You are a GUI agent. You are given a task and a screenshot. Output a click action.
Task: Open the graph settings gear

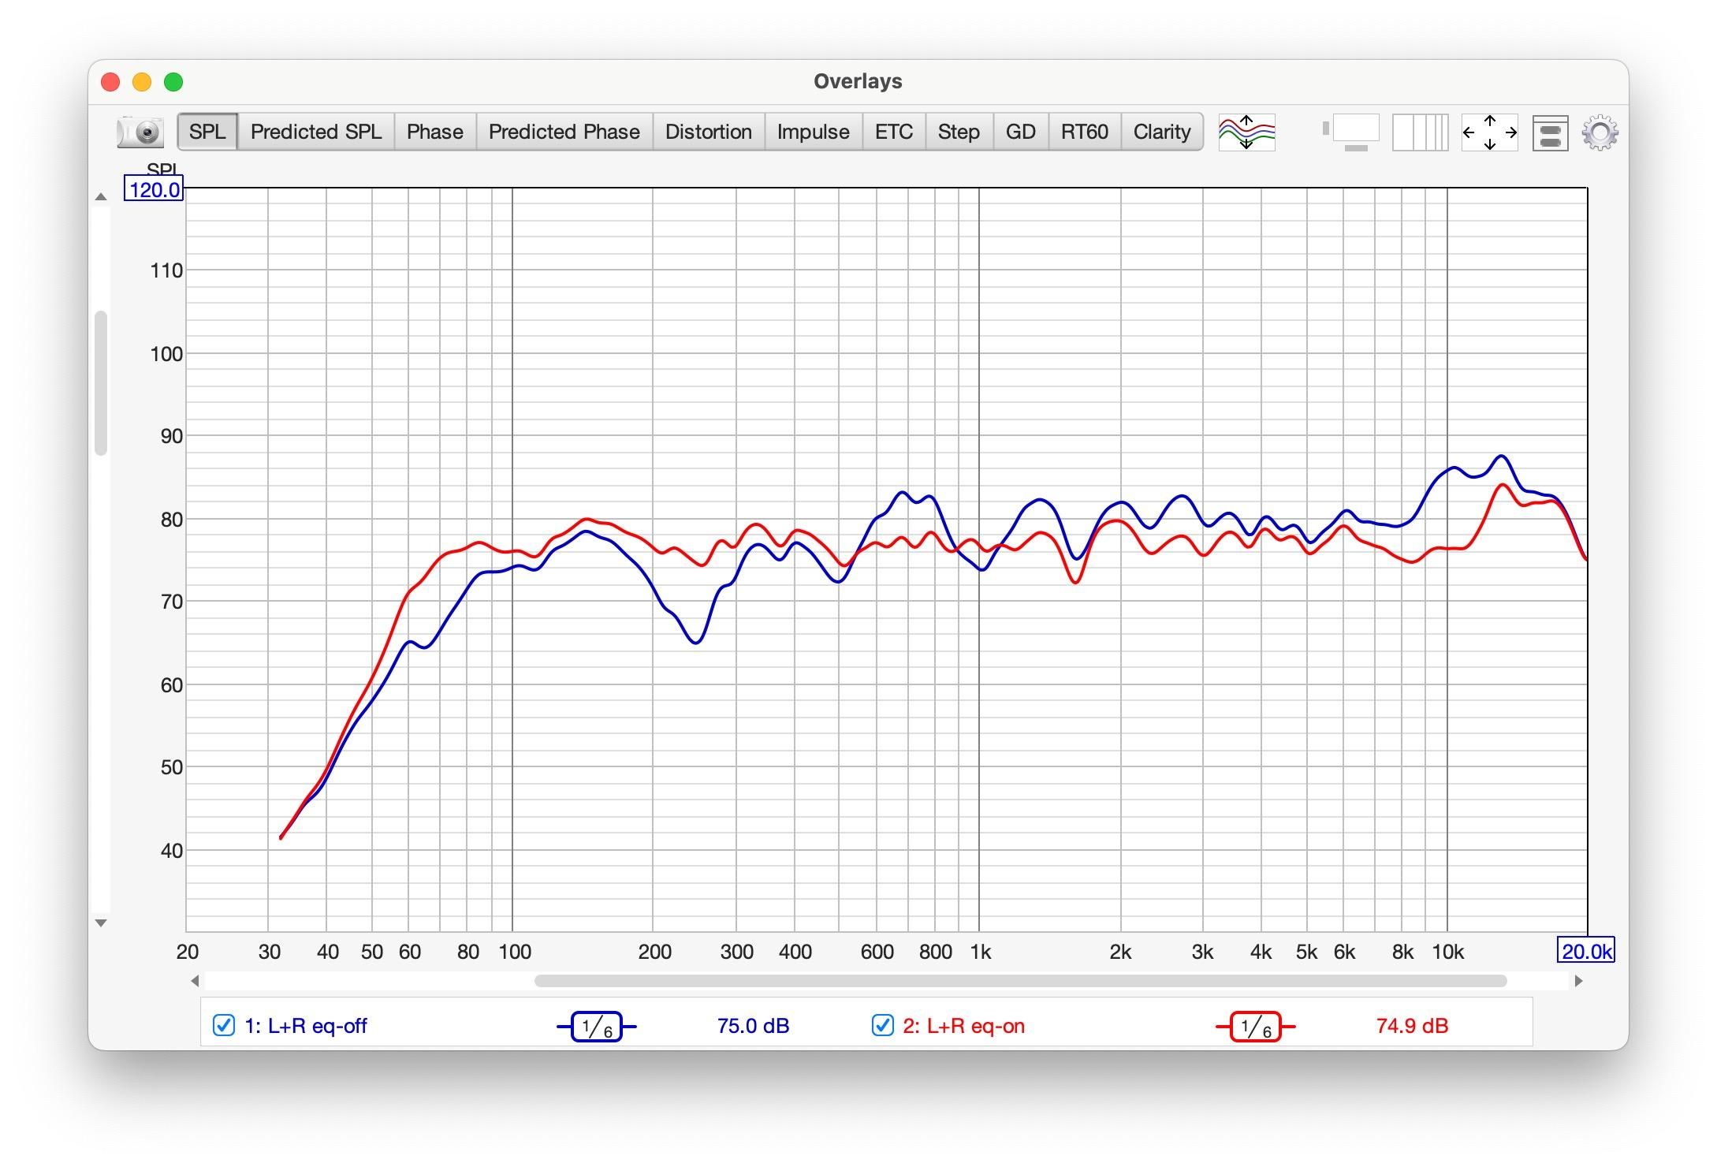pyautogui.click(x=1600, y=132)
